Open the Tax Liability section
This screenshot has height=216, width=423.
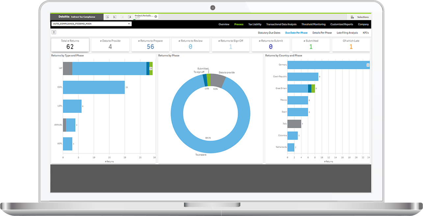pos(255,24)
